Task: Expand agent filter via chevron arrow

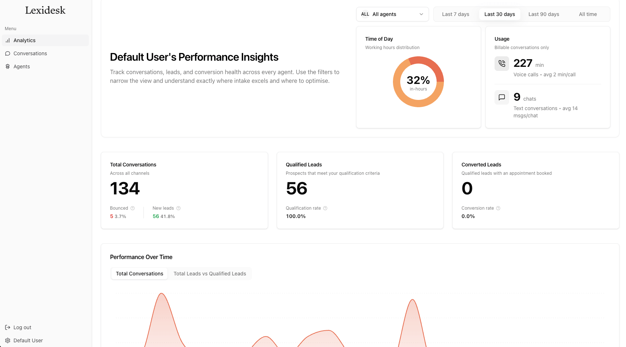Action: click(x=421, y=14)
